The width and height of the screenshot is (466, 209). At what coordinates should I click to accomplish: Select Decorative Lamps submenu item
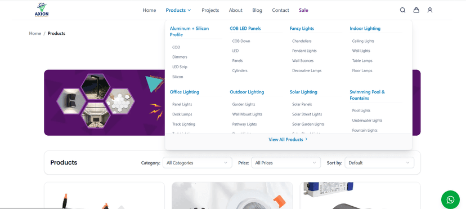(307, 71)
